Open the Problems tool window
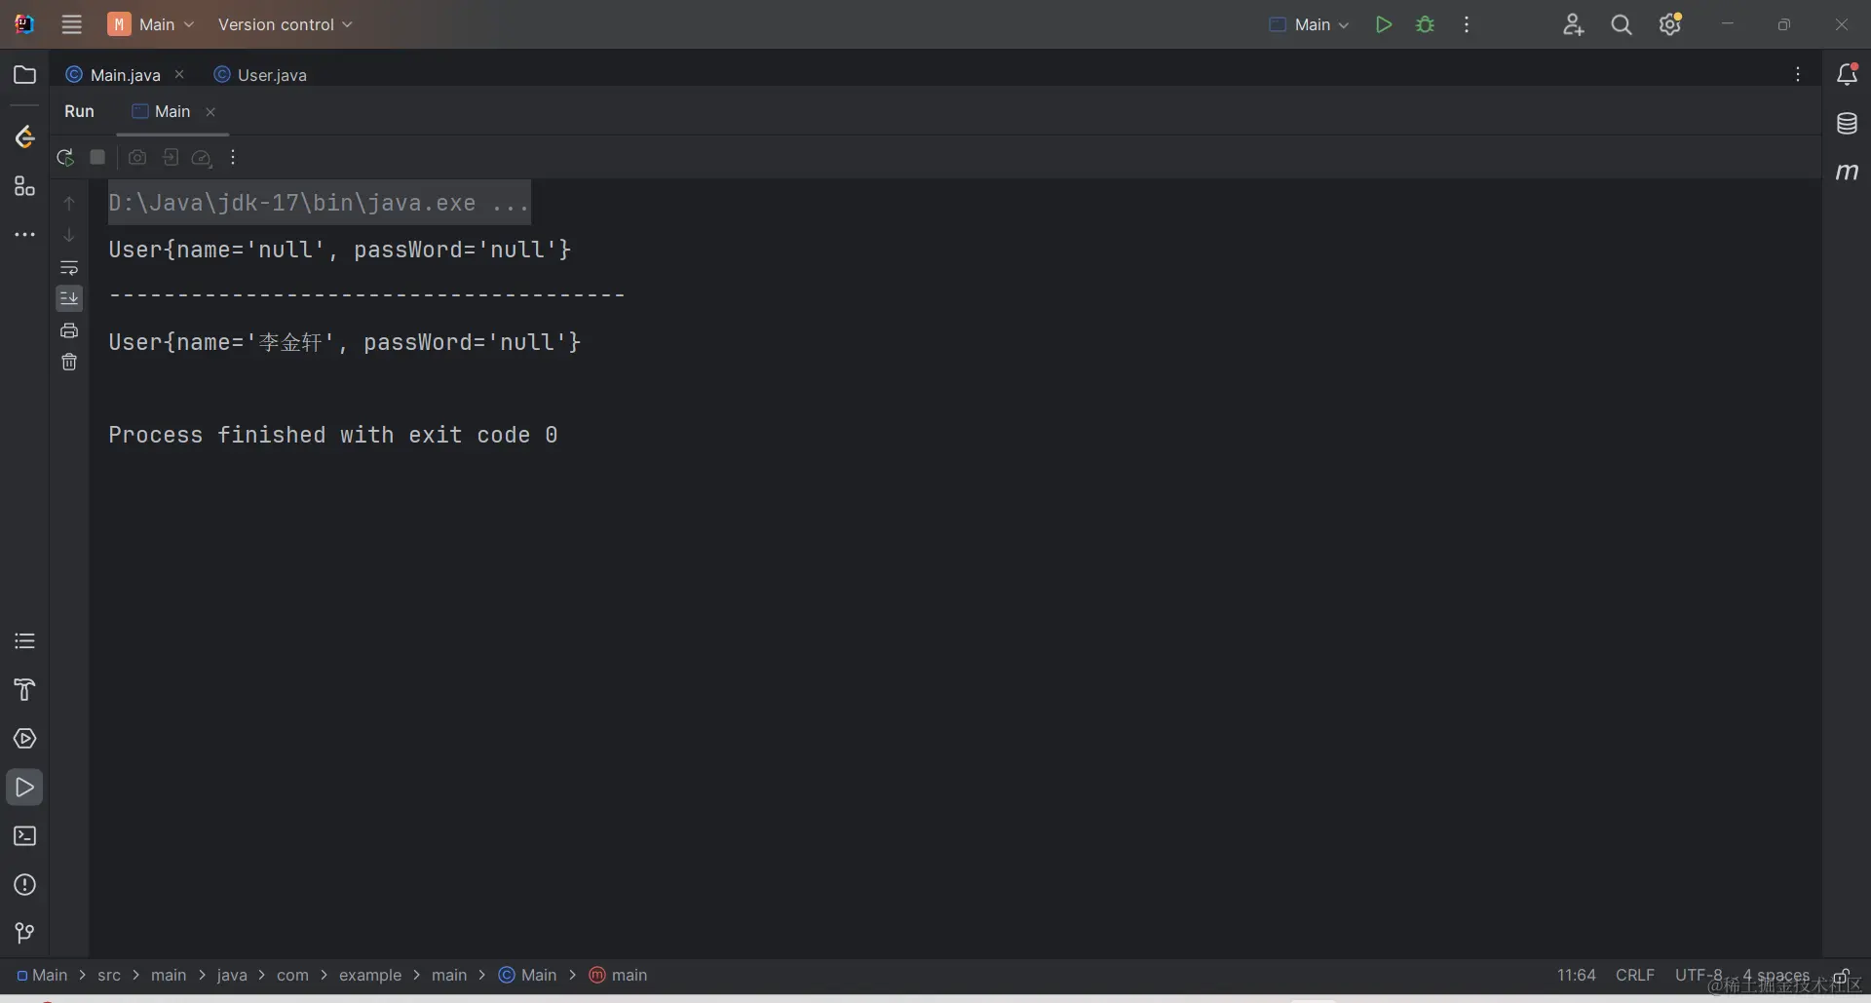 pyautogui.click(x=25, y=885)
